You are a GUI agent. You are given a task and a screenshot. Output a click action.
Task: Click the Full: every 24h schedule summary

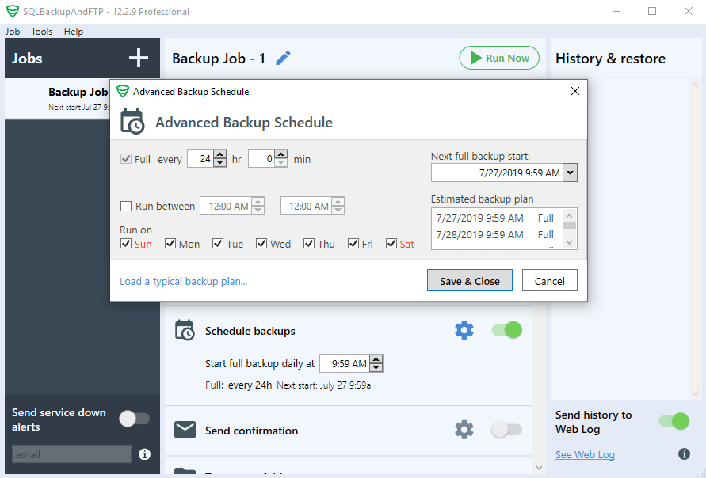(x=239, y=385)
